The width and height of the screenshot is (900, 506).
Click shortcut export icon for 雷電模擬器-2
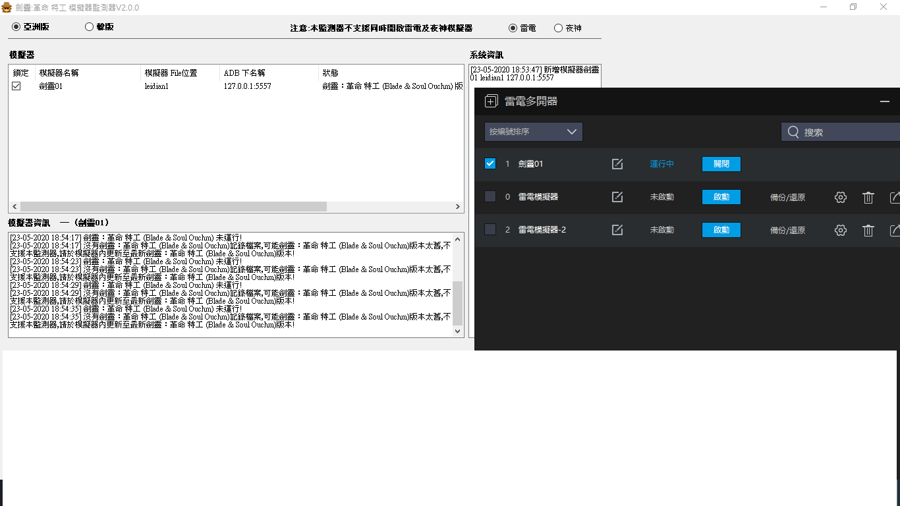click(x=895, y=230)
